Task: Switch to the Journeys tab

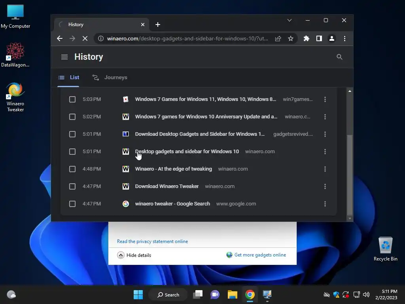Action: tap(110, 78)
